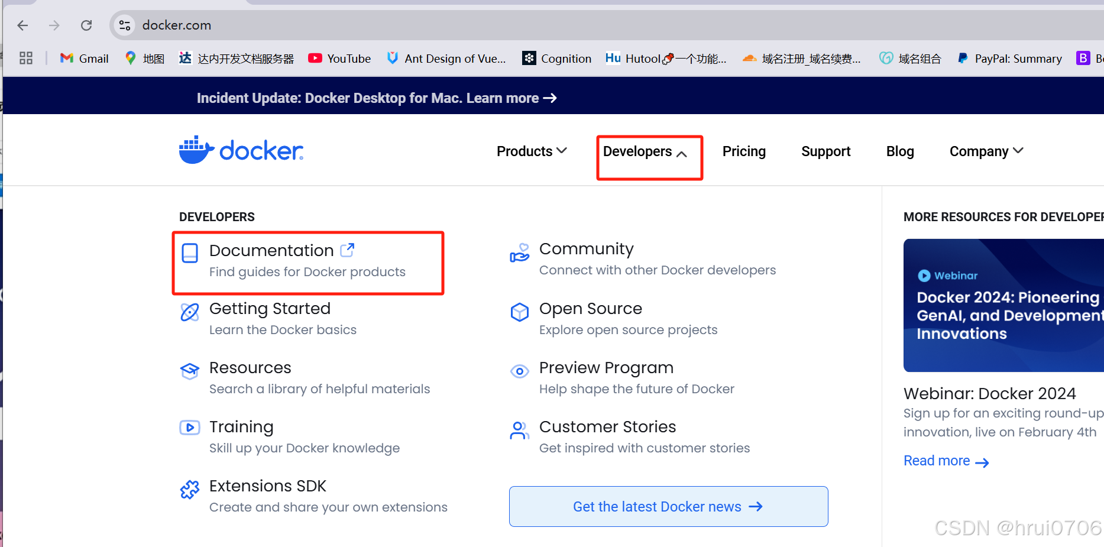Open Documentation guides link

coord(307,261)
